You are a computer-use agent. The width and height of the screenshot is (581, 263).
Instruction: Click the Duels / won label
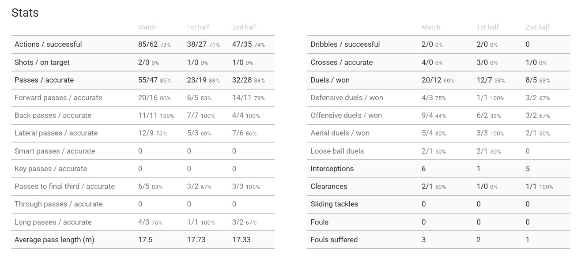(330, 80)
